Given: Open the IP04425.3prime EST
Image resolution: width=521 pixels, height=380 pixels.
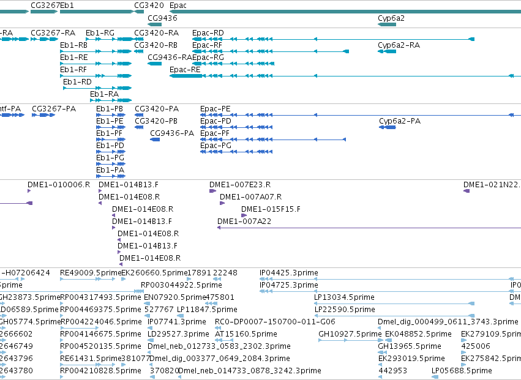Looking at the screenshot, I should click(x=390, y=280).
